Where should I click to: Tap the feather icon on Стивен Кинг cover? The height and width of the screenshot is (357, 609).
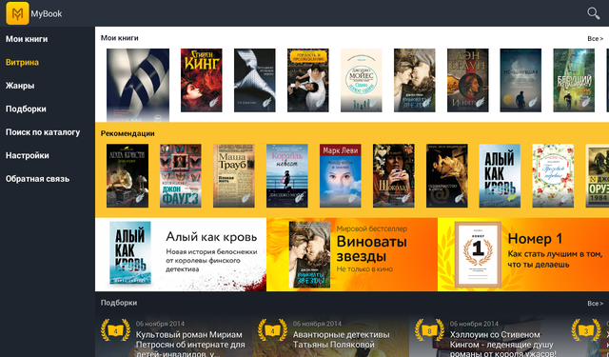click(x=214, y=103)
